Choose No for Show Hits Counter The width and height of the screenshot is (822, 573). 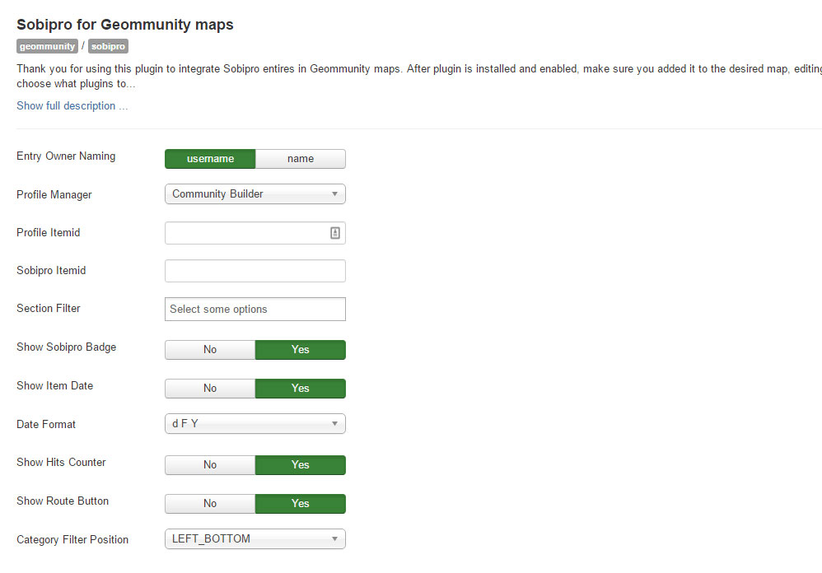coord(210,464)
